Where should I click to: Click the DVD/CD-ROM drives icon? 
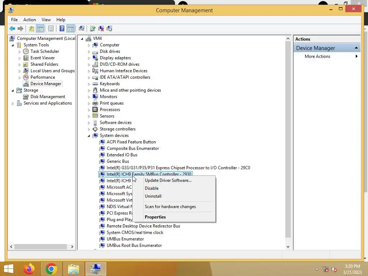pos(95,64)
